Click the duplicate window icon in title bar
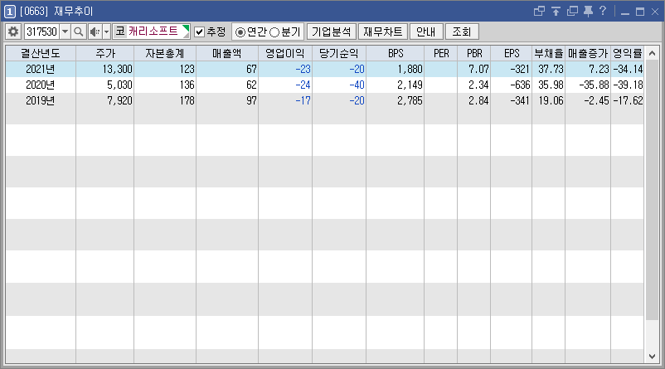 pyautogui.click(x=572, y=11)
